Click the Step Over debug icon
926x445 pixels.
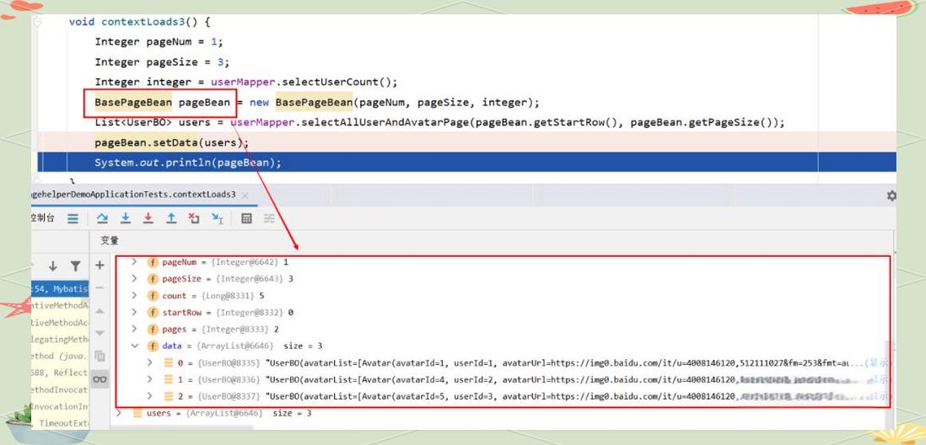coord(102,218)
